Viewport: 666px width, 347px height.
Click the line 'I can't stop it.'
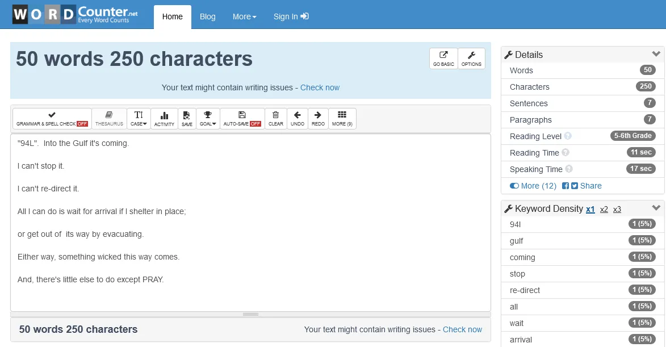[41, 166]
